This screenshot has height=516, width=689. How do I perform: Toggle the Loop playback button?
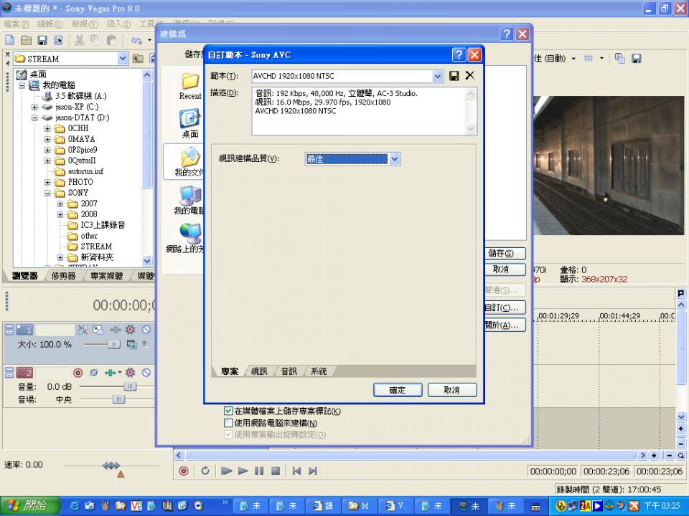click(x=205, y=471)
